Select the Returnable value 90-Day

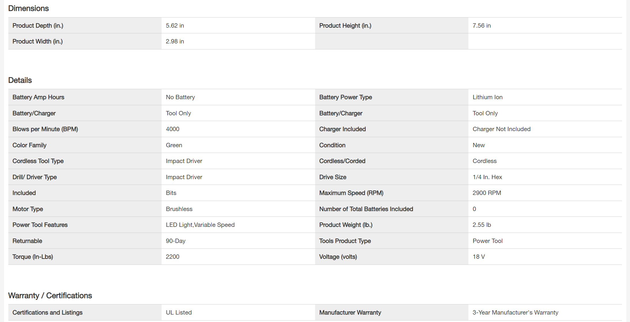[x=175, y=241]
